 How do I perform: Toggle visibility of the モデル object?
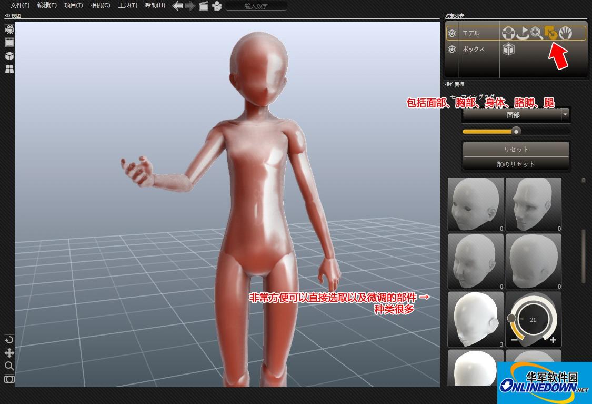(x=451, y=34)
